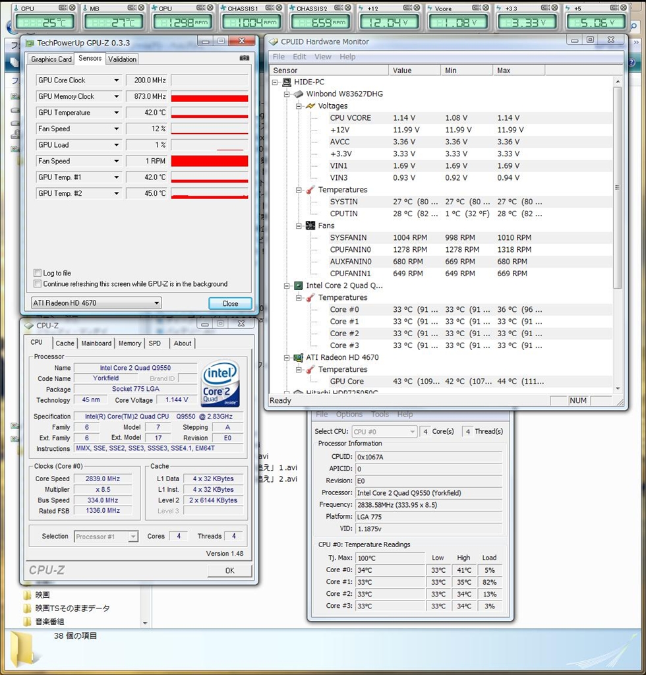
Task: Click the ATI Radeon HD 4670 card icon in the tree
Action: (x=298, y=357)
